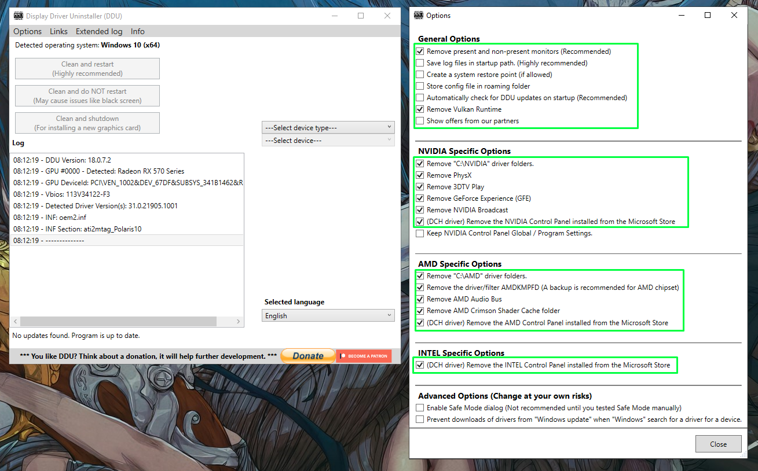Maximize the Options window
The width and height of the screenshot is (758, 471).
708,16
